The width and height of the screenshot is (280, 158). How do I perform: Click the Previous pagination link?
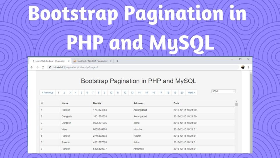[x=48, y=93]
